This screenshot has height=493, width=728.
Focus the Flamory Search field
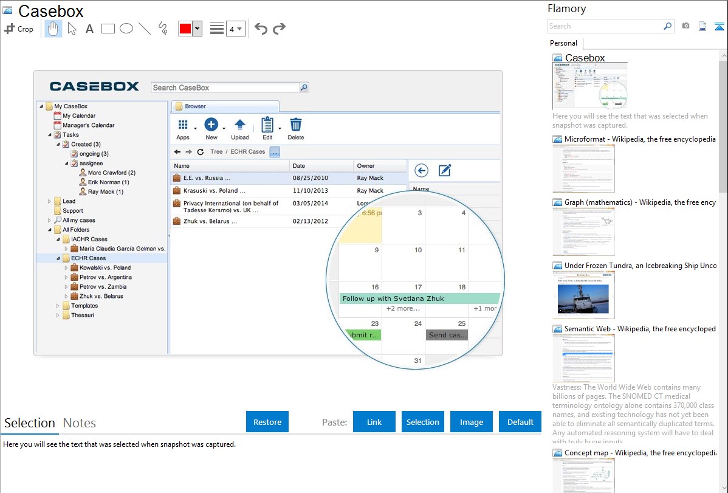[x=605, y=26]
